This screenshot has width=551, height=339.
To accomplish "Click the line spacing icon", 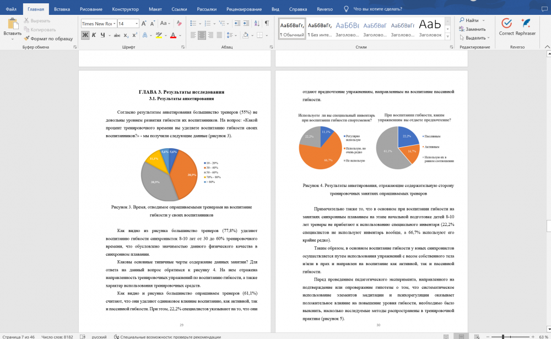I will tap(229, 35).
